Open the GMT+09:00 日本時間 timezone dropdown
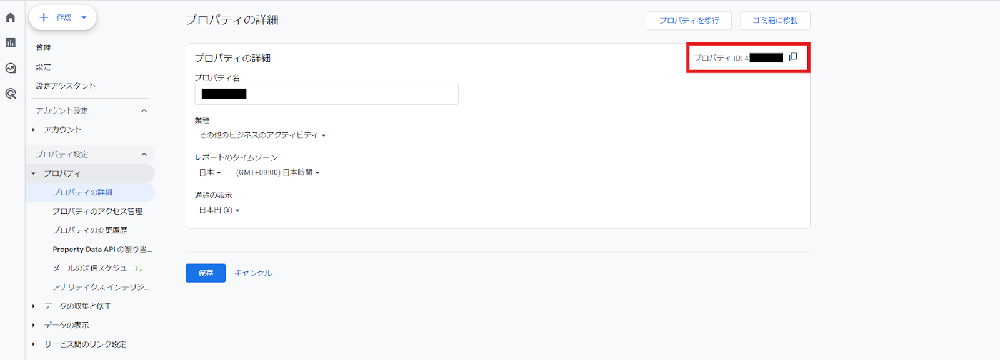Image resolution: width=1000 pixels, height=360 pixels. point(277,173)
